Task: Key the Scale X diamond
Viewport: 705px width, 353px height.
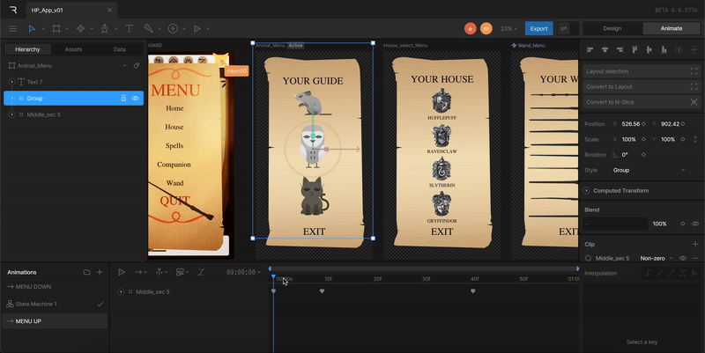Action: [x=644, y=139]
